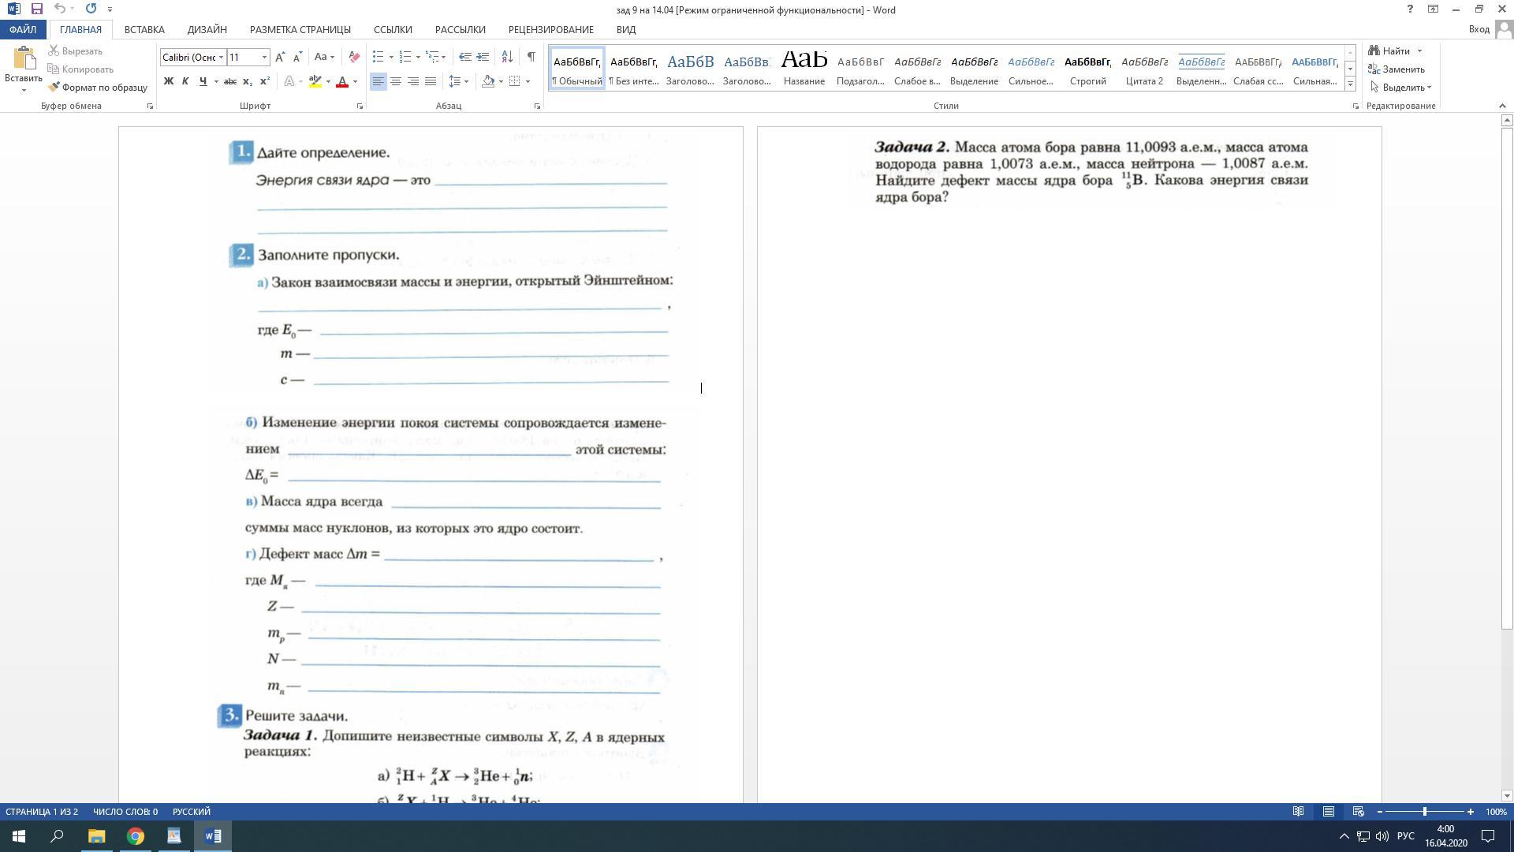The height and width of the screenshot is (852, 1514).
Task: Click the clear formatting eraser icon
Action: coord(354,57)
